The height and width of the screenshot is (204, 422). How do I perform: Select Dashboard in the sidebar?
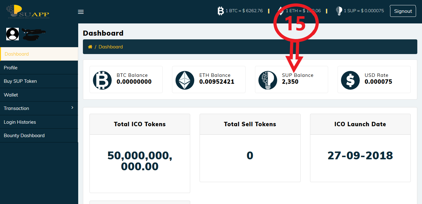click(17, 54)
